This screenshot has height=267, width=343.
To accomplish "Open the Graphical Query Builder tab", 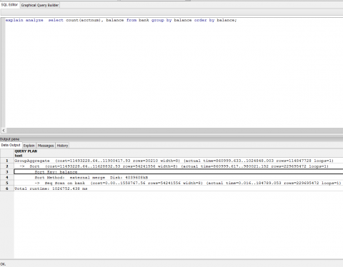I will pyautogui.click(x=40, y=5).
